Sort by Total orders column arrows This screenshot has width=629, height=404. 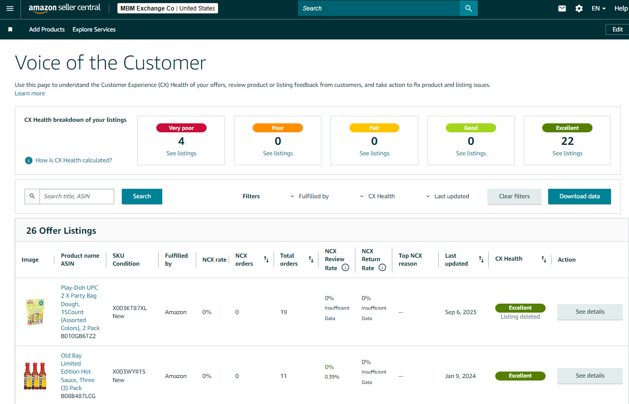(x=311, y=260)
